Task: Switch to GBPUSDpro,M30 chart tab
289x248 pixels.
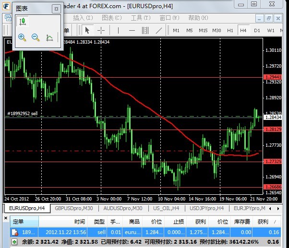Action: (74, 208)
